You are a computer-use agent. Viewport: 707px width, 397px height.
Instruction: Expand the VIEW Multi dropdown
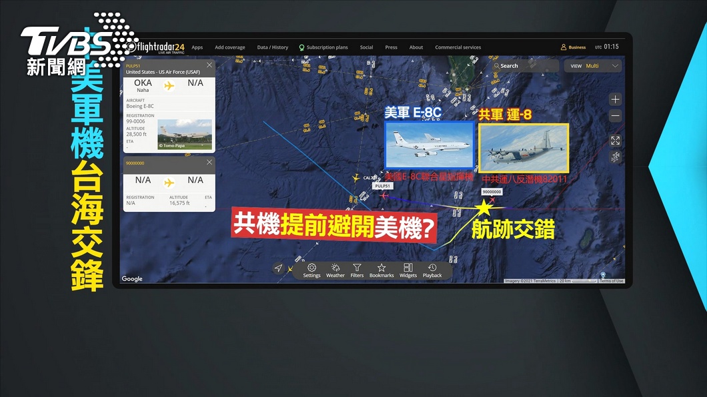click(x=594, y=66)
